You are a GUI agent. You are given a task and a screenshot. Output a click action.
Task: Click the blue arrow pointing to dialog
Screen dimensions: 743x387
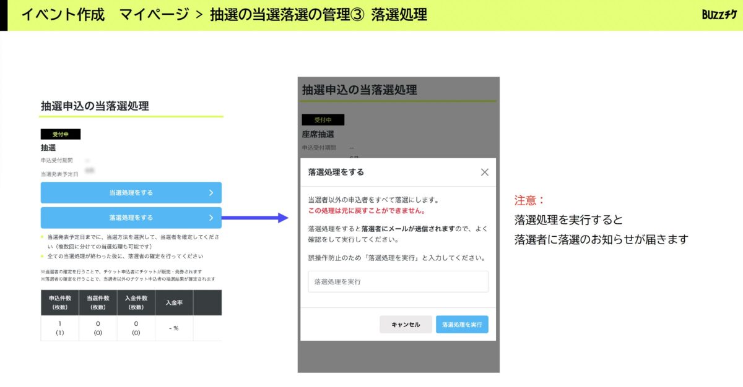point(254,218)
